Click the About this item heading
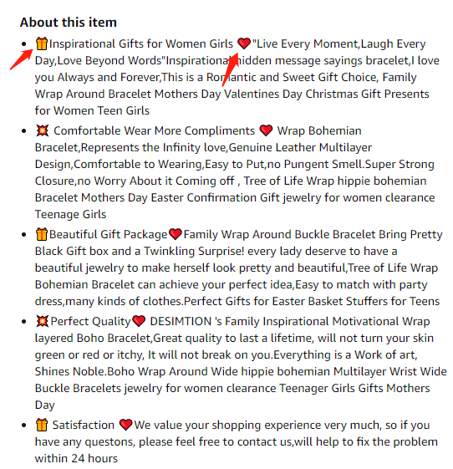The image size is (453, 469). [69, 23]
